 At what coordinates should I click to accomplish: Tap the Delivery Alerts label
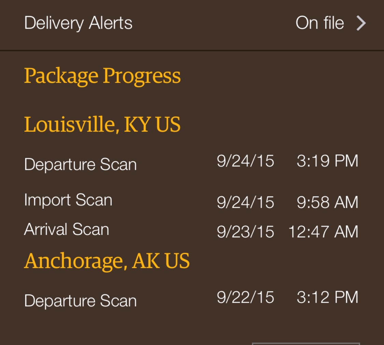coord(78,23)
